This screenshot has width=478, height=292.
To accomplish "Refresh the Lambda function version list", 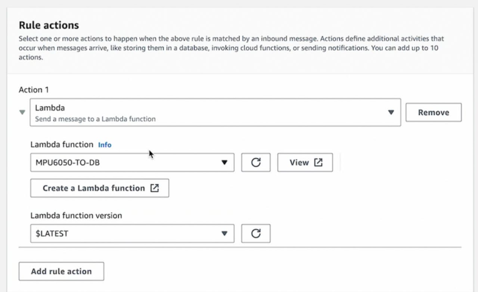I will 256,233.
